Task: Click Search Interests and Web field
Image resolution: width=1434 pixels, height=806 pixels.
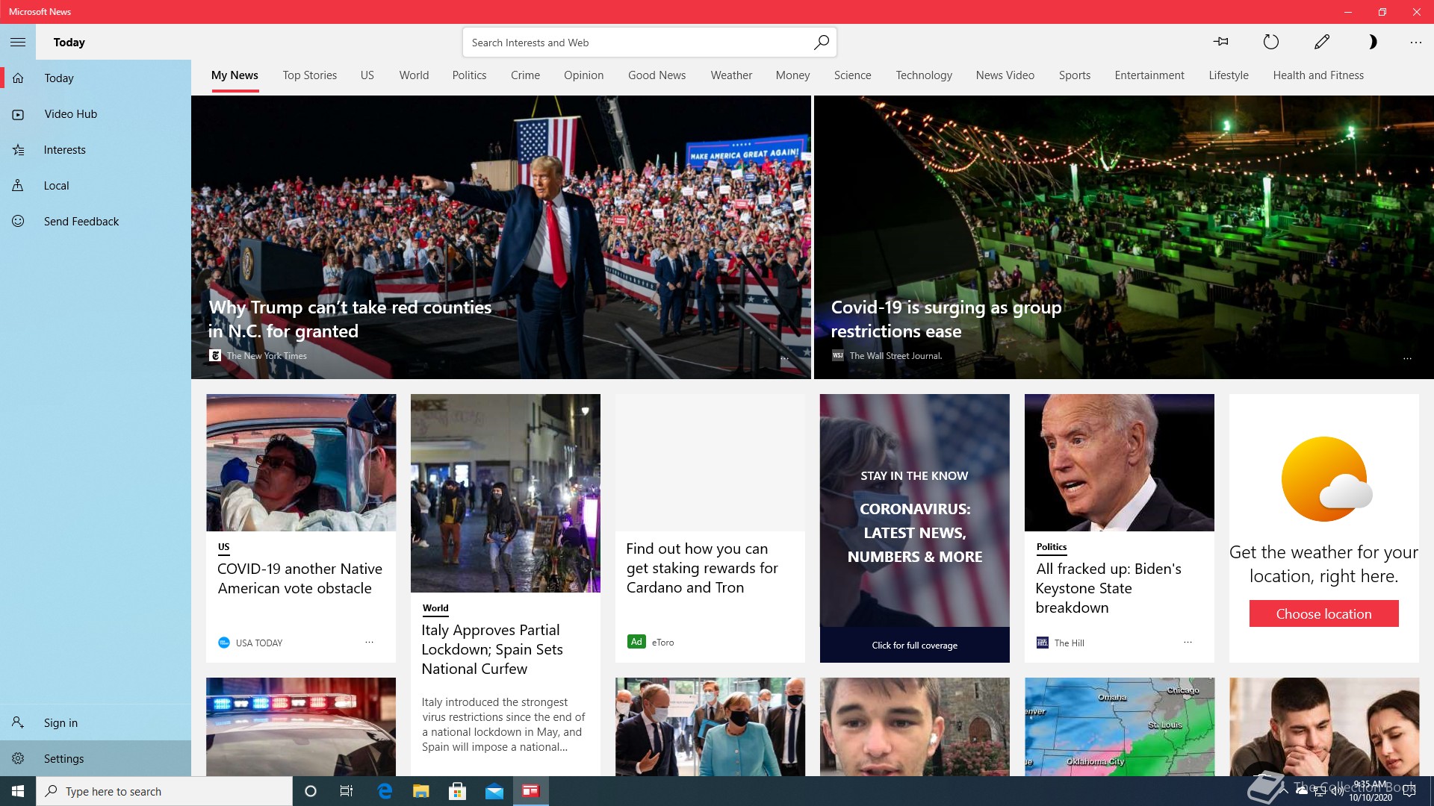Action: click(x=649, y=42)
